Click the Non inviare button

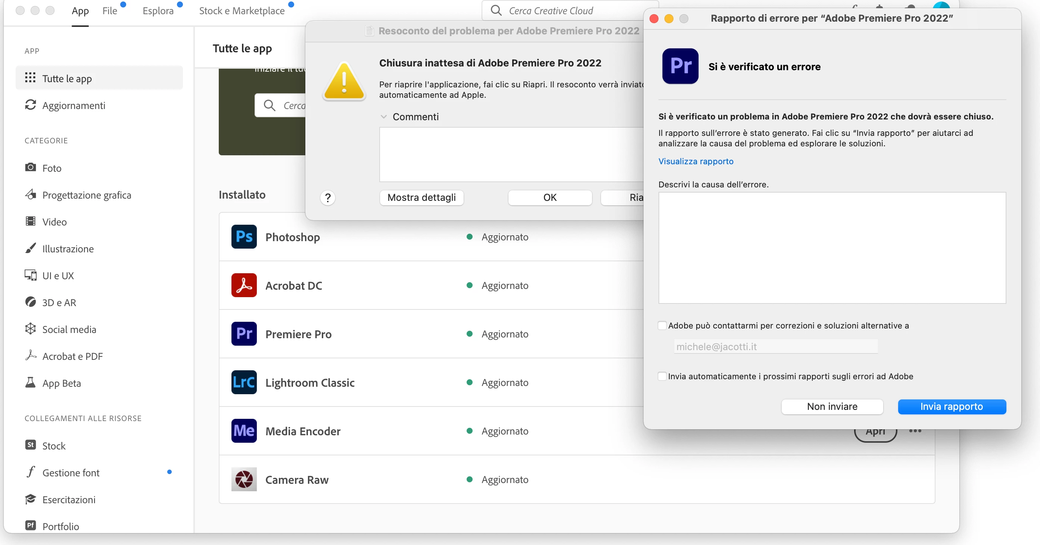(x=832, y=407)
